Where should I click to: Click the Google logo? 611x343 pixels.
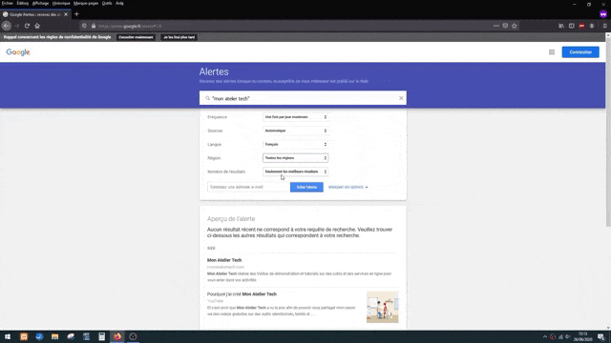(x=18, y=52)
